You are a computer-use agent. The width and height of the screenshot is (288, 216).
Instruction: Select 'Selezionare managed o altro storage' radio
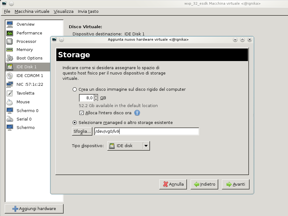click(75, 123)
